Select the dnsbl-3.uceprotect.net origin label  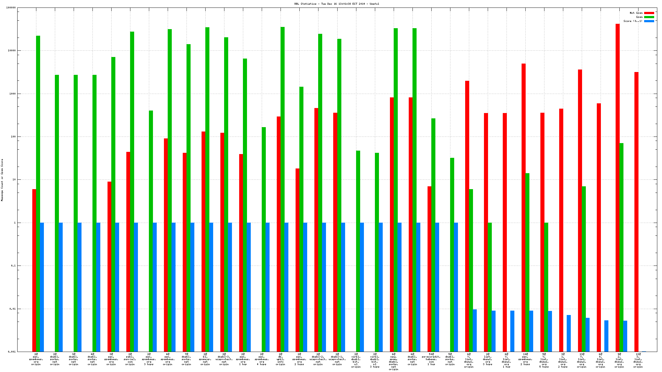pyautogui.click(x=224, y=359)
